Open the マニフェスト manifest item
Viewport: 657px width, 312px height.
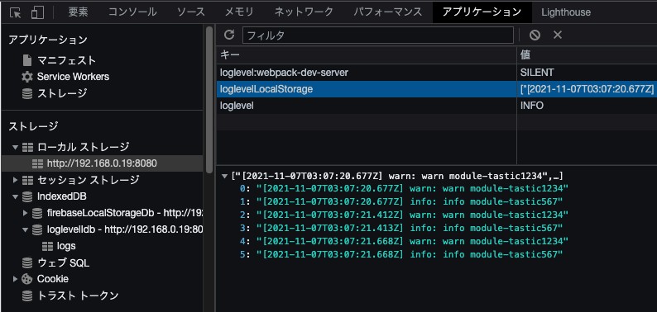[x=59, y=60]
